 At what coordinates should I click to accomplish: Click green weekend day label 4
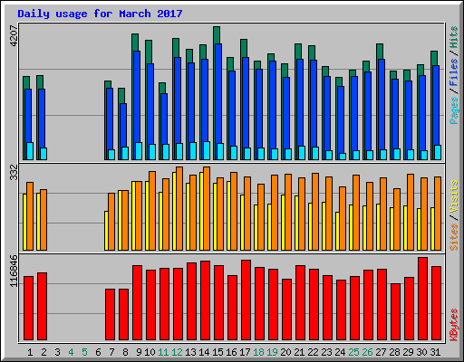(x=71, y=352)
